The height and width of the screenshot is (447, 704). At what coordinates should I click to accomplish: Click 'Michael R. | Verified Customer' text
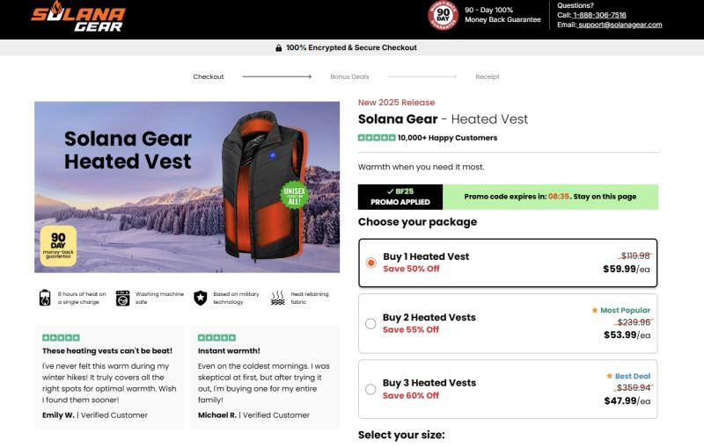(x=253, y=415)
